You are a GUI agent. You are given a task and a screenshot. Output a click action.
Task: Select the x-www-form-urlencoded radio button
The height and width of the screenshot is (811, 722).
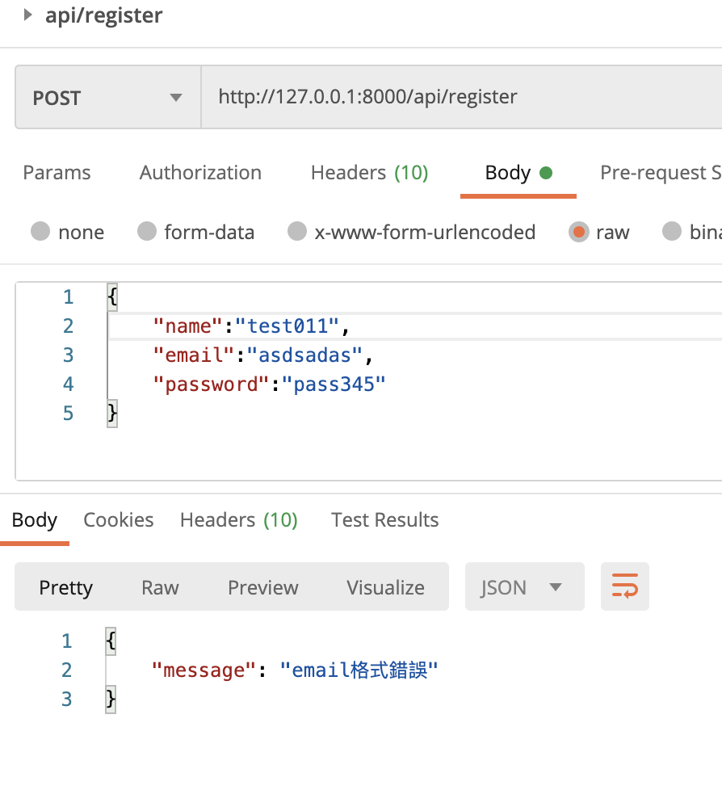[x=297, y=233]
